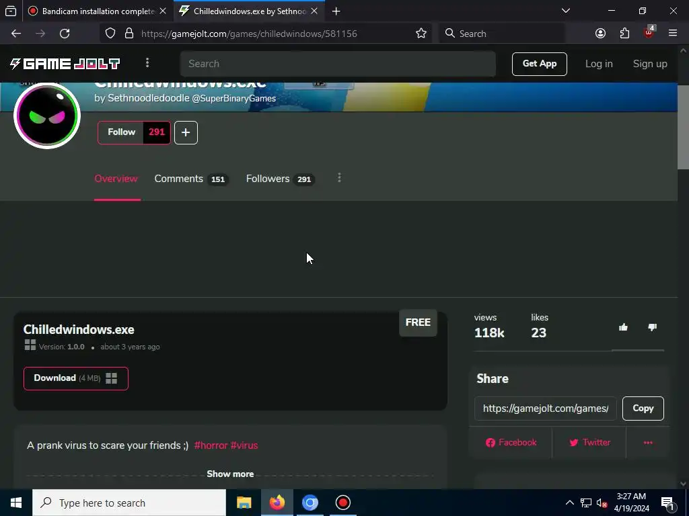The image size is (689, 516).
Task: Click the FREE price tag
Action: click(x=418, y=322)
